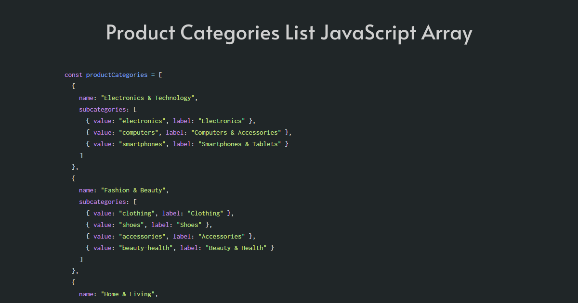Click the "productCategories" variable name
Viewport: 578px width, 303px height.
tap(117, 75)
